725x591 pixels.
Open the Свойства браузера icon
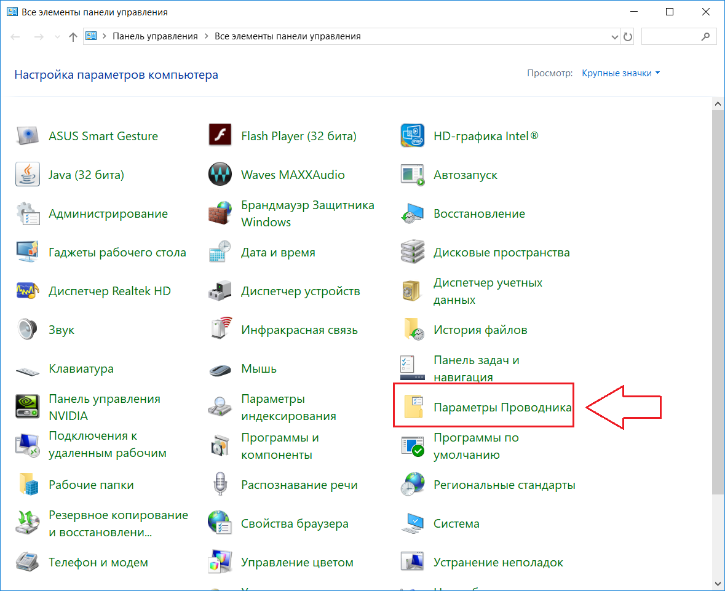tap(220, 523)
